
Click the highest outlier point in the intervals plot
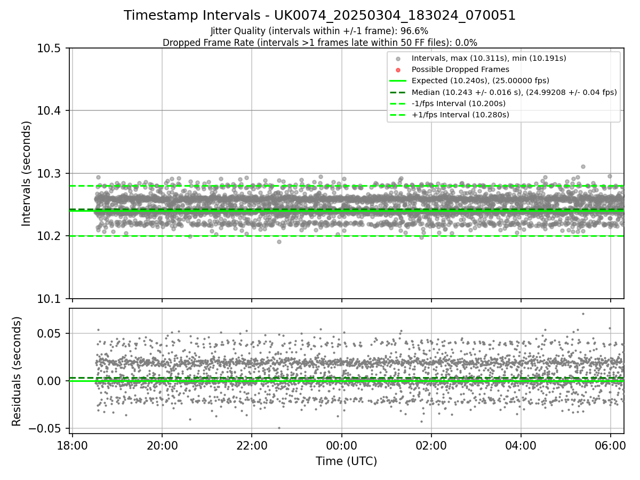coord(583,166)
